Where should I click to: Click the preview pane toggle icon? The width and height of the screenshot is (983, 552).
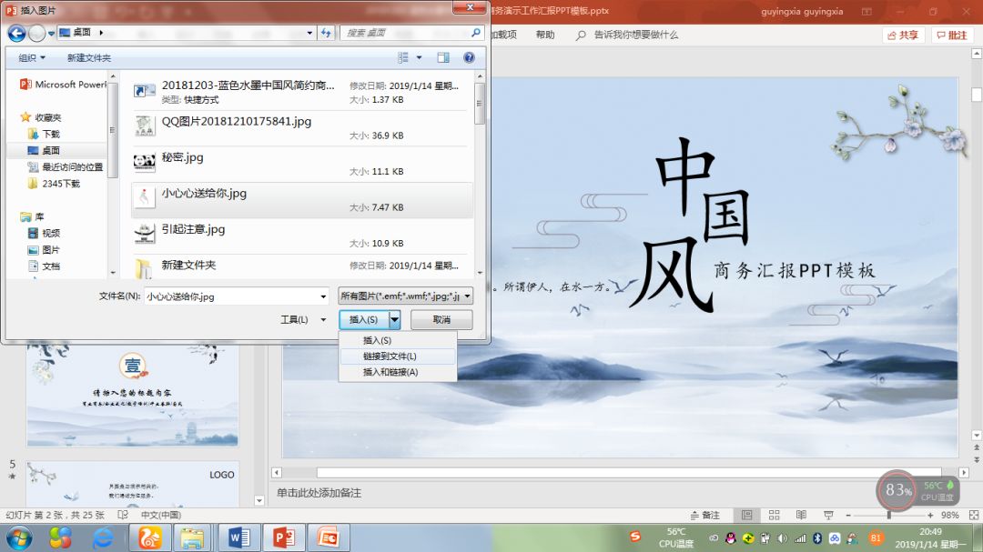(443, 56)
